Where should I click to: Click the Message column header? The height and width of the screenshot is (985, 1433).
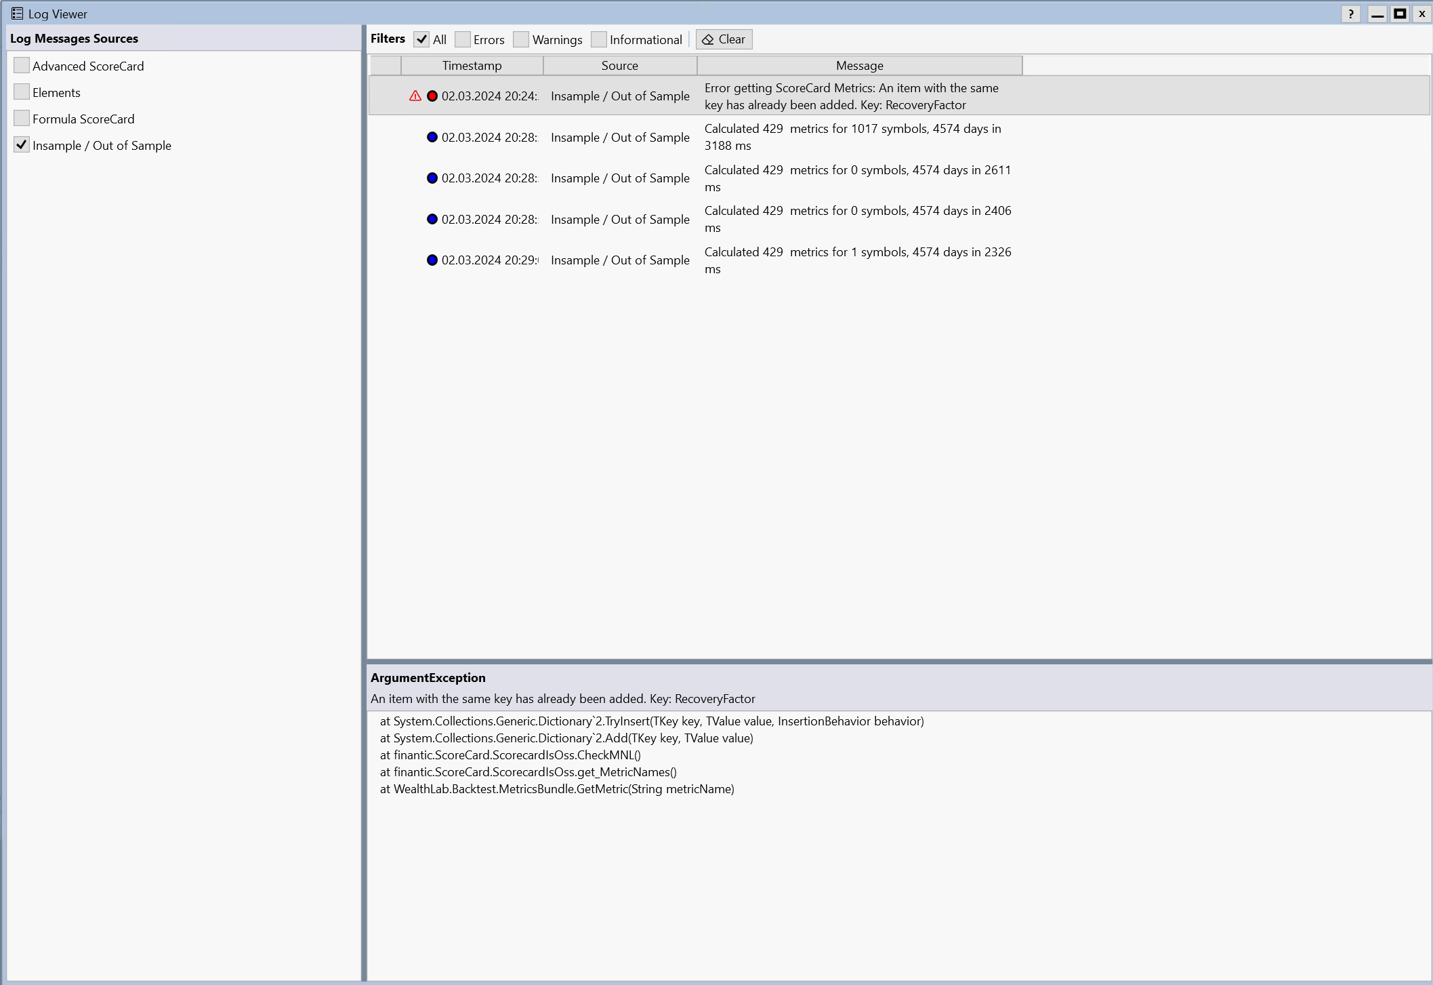click(859, 66)
